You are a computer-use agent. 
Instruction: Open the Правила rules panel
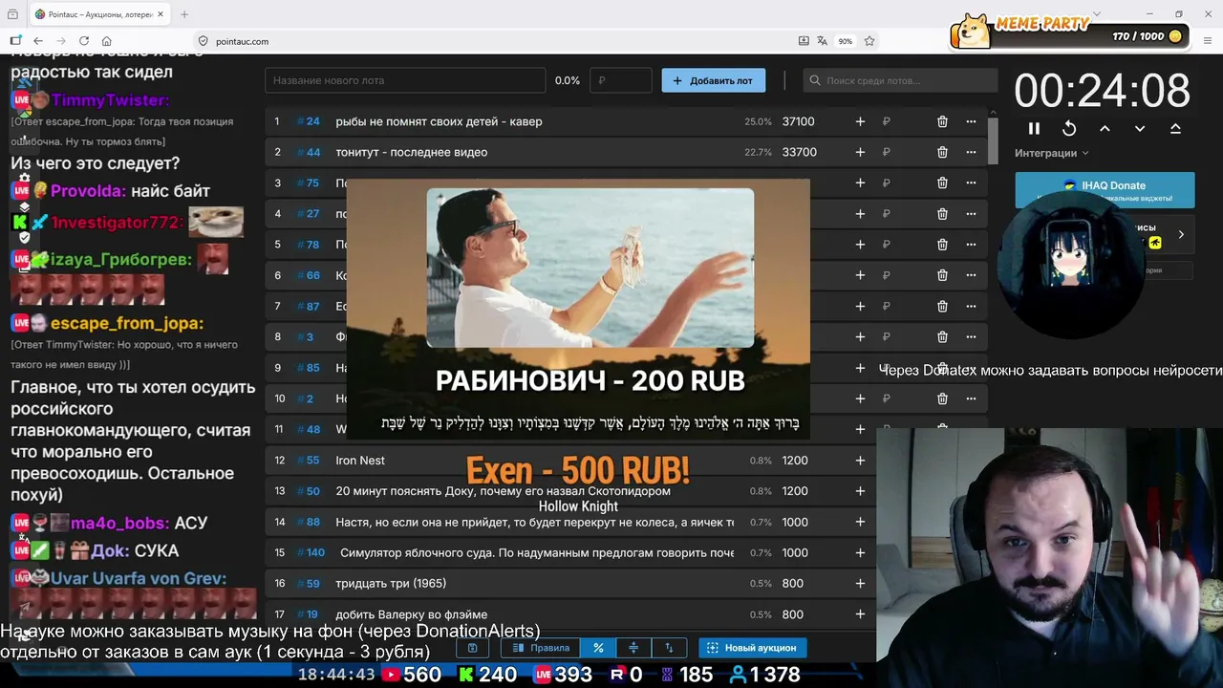coord(541,648)
